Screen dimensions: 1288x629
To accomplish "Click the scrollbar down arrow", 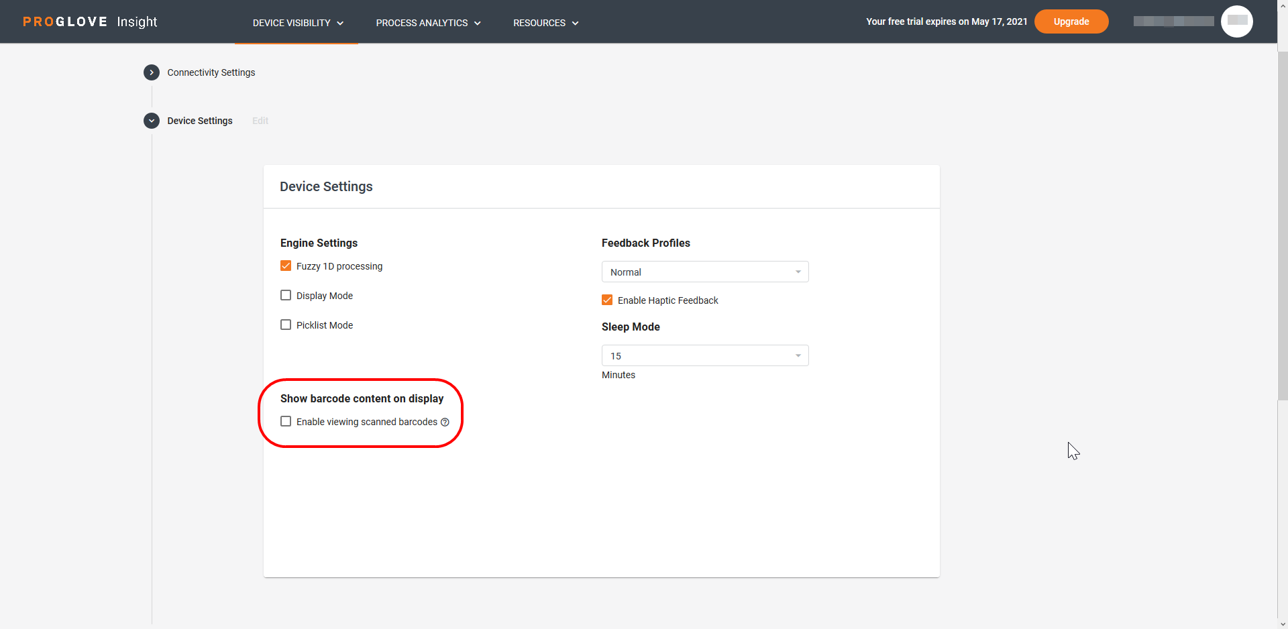I will (1283, 624).
